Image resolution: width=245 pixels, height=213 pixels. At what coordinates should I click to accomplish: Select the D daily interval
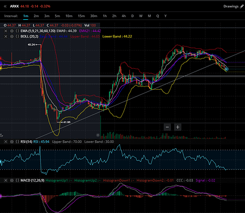tap(132, 16)
